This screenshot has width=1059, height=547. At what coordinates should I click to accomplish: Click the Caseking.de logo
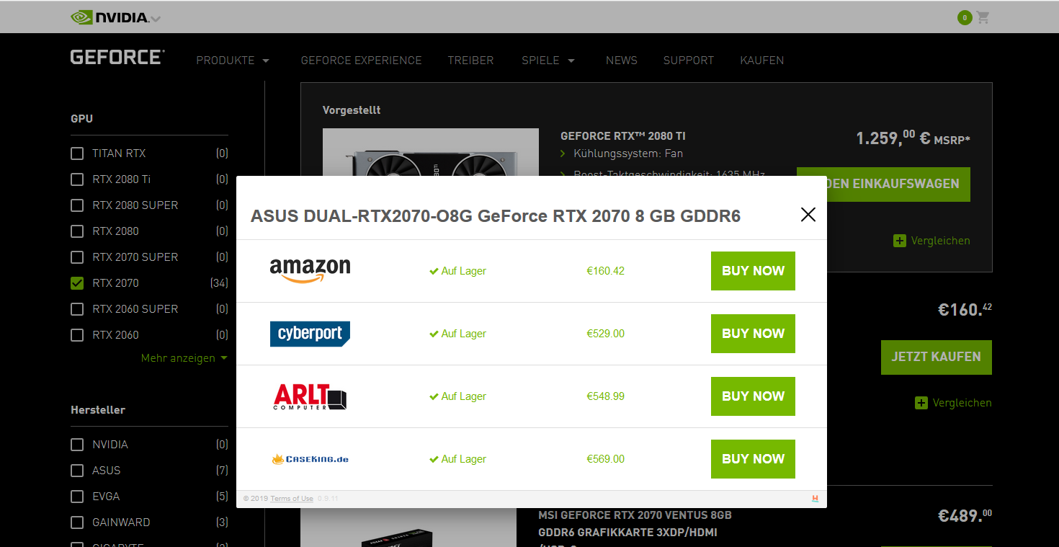click(x=310, y=459)
